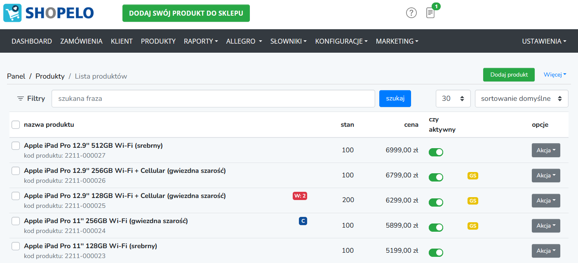Toggle active switch for product 2211-000023
This screenshot has height=263, width=578.
[x=436, y=253]
